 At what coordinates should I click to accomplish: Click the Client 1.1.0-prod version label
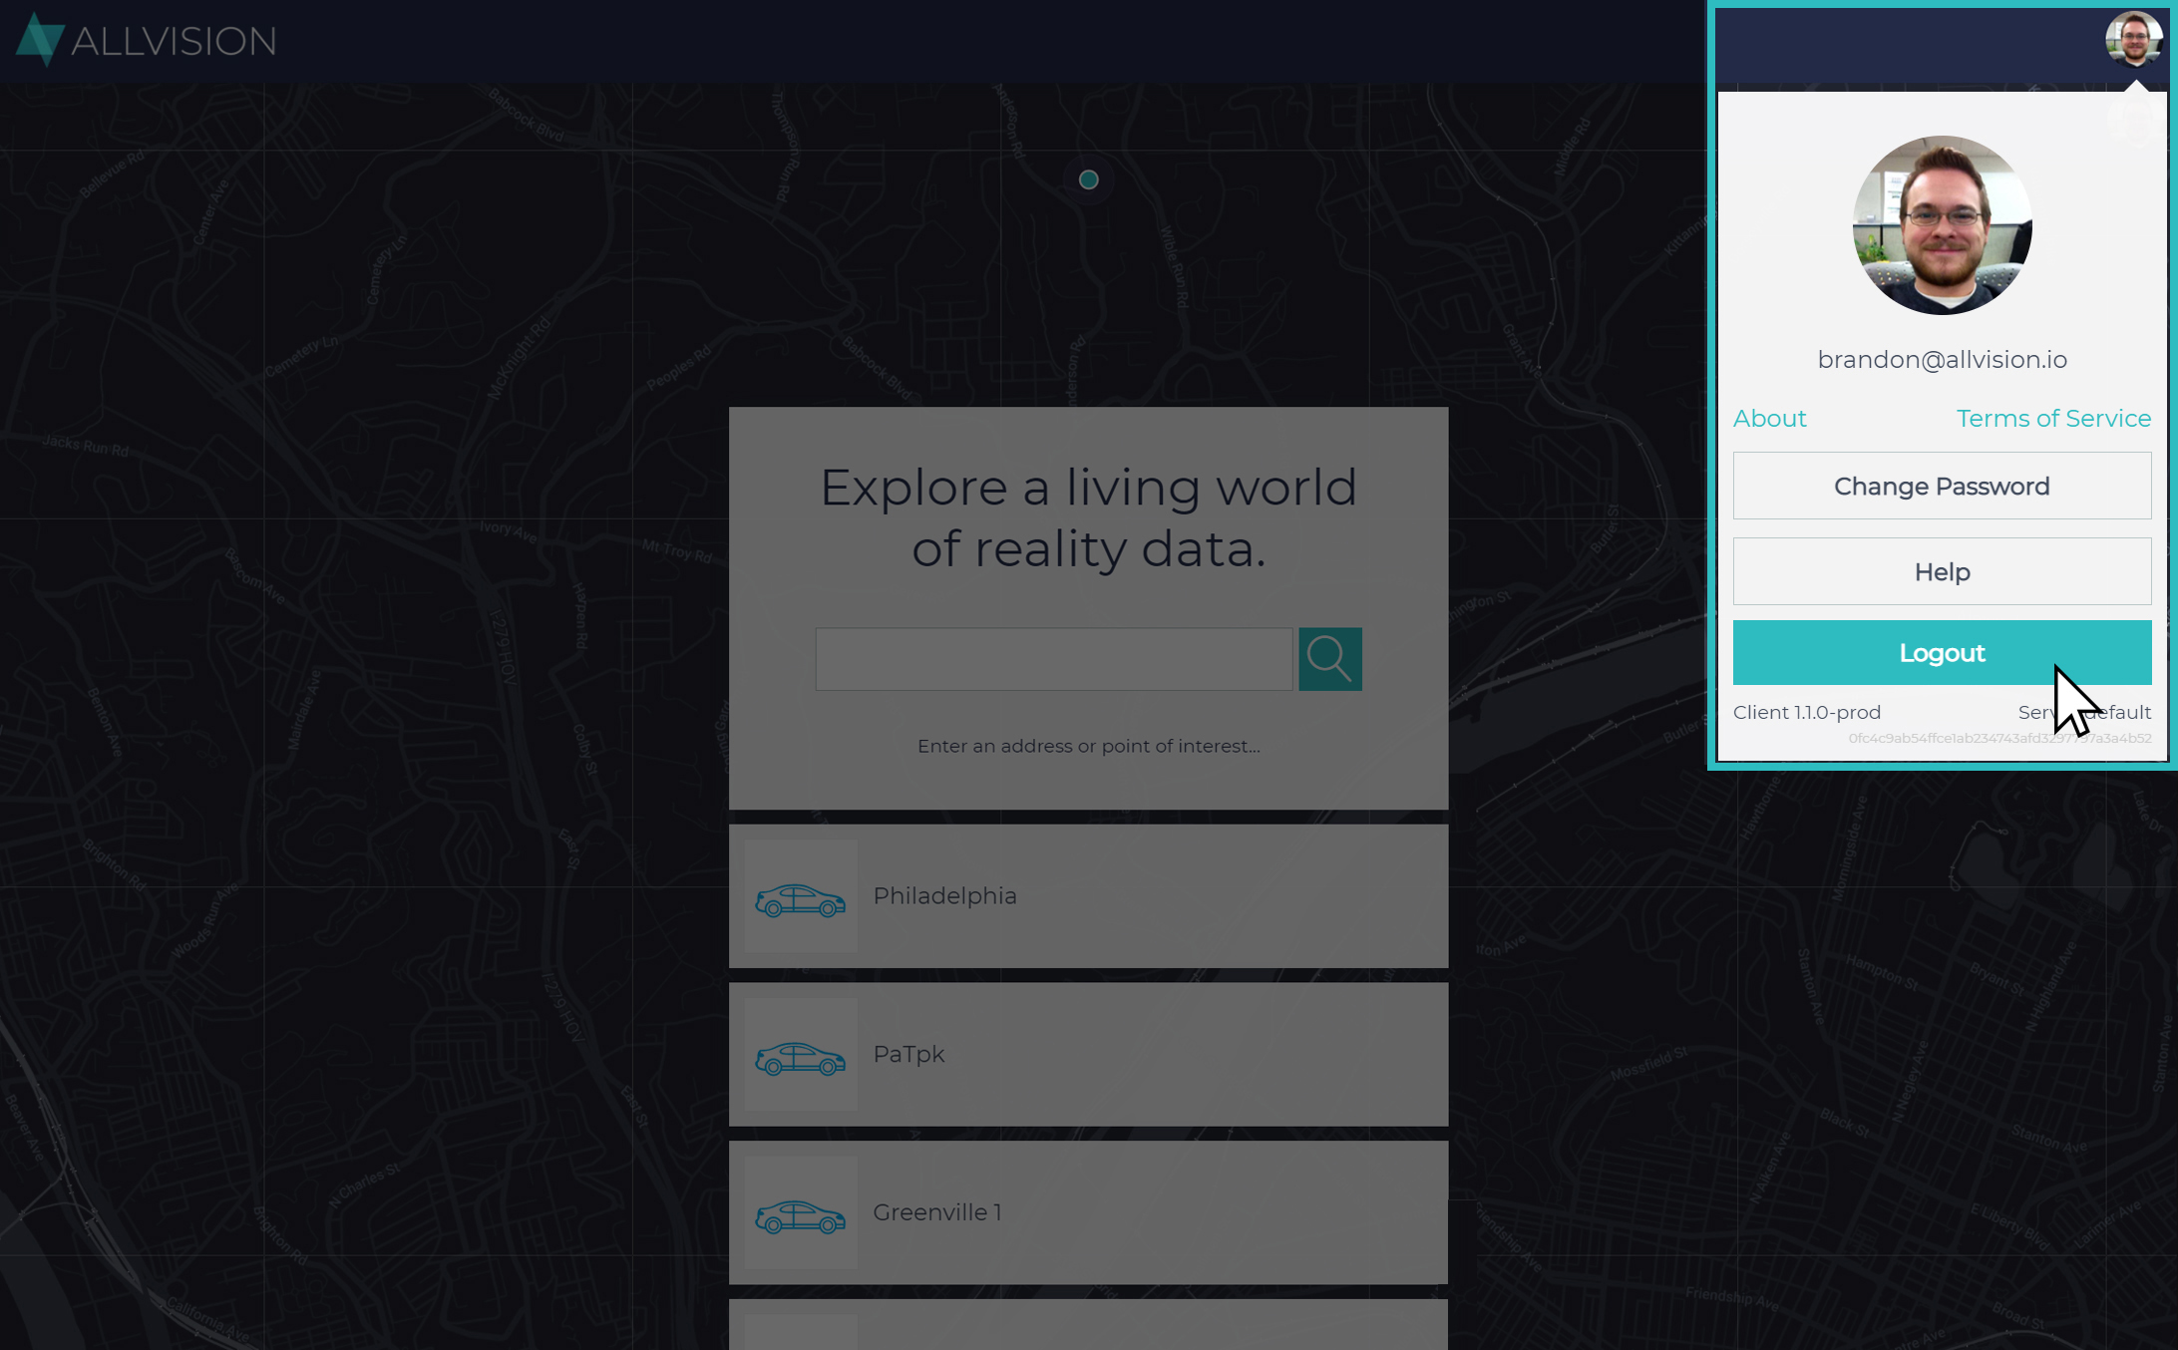coord(1806,713)
